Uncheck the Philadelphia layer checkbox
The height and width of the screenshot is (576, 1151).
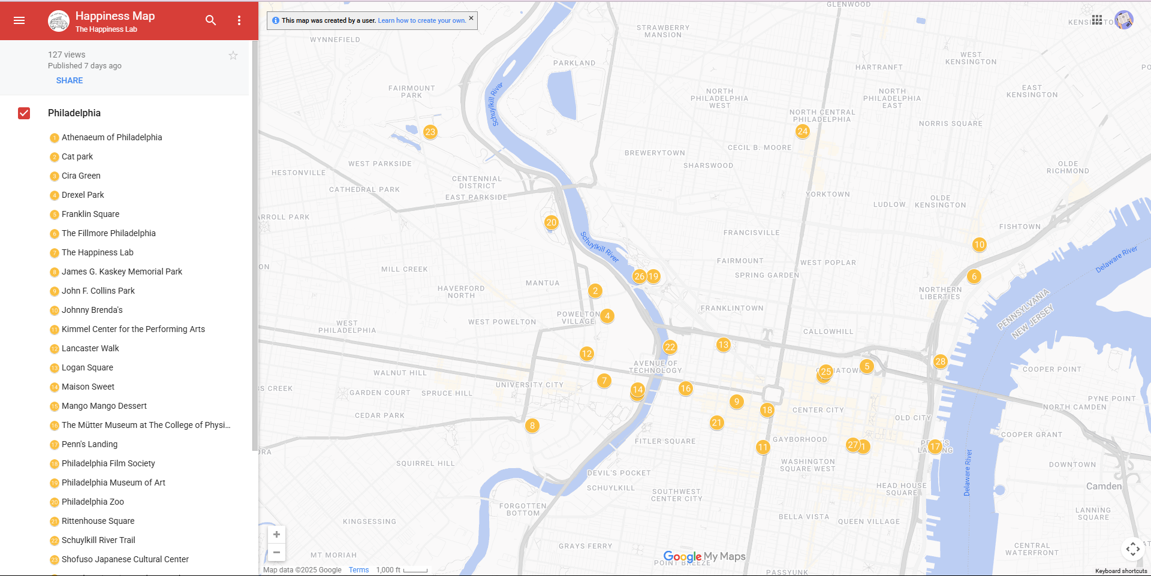pyautogui.click(x=24, y=113)
